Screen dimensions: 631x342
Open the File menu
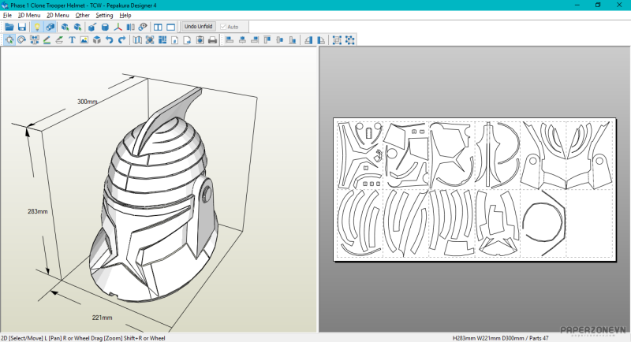pos(7,15)
